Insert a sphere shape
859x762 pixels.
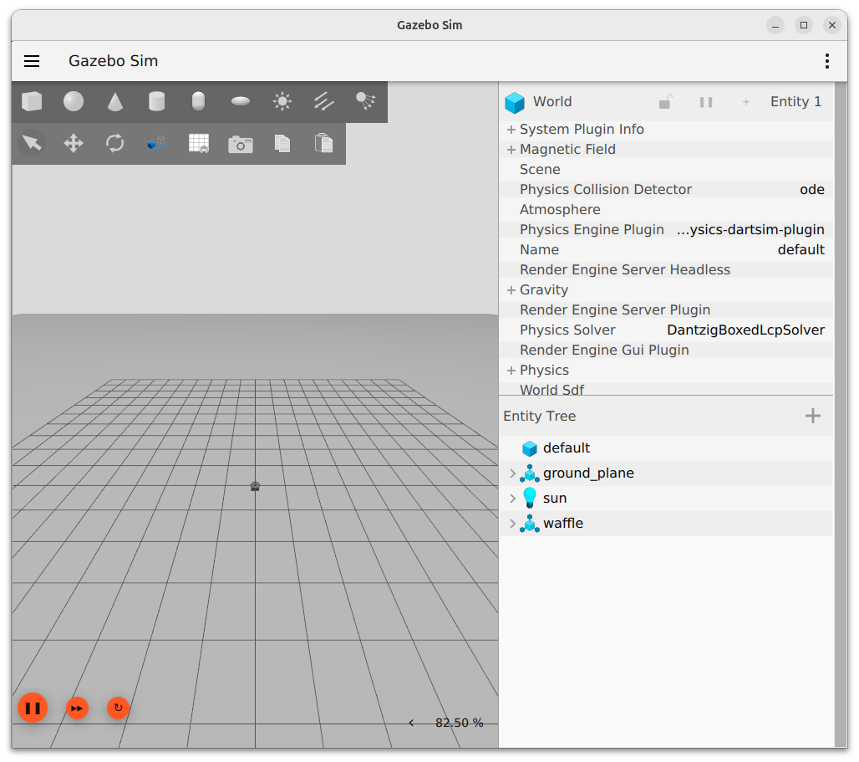pyautogui.click(x=74, y=101)
